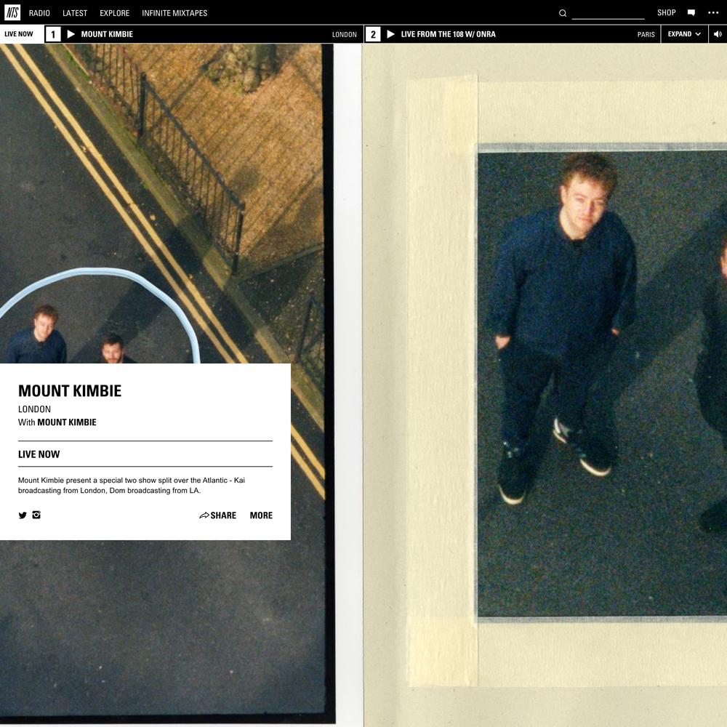The height and width of the screenshot is (727, 727).
Task: Open the three-dots overflow menu
Action: pos(712,13)
